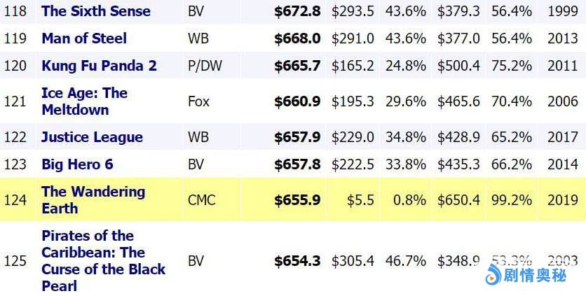Screen dimensions: 586x296
Task: Click rank number 124
Action: pos(15,200)
